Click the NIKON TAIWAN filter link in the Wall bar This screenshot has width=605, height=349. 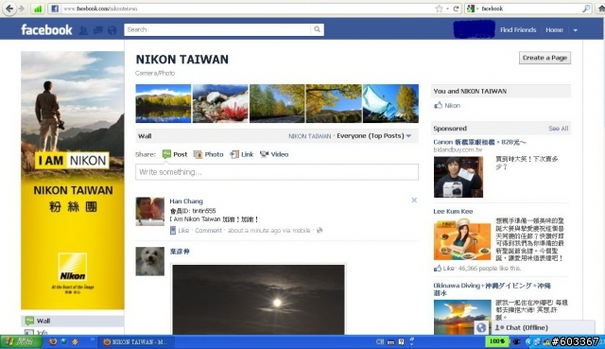310,136
